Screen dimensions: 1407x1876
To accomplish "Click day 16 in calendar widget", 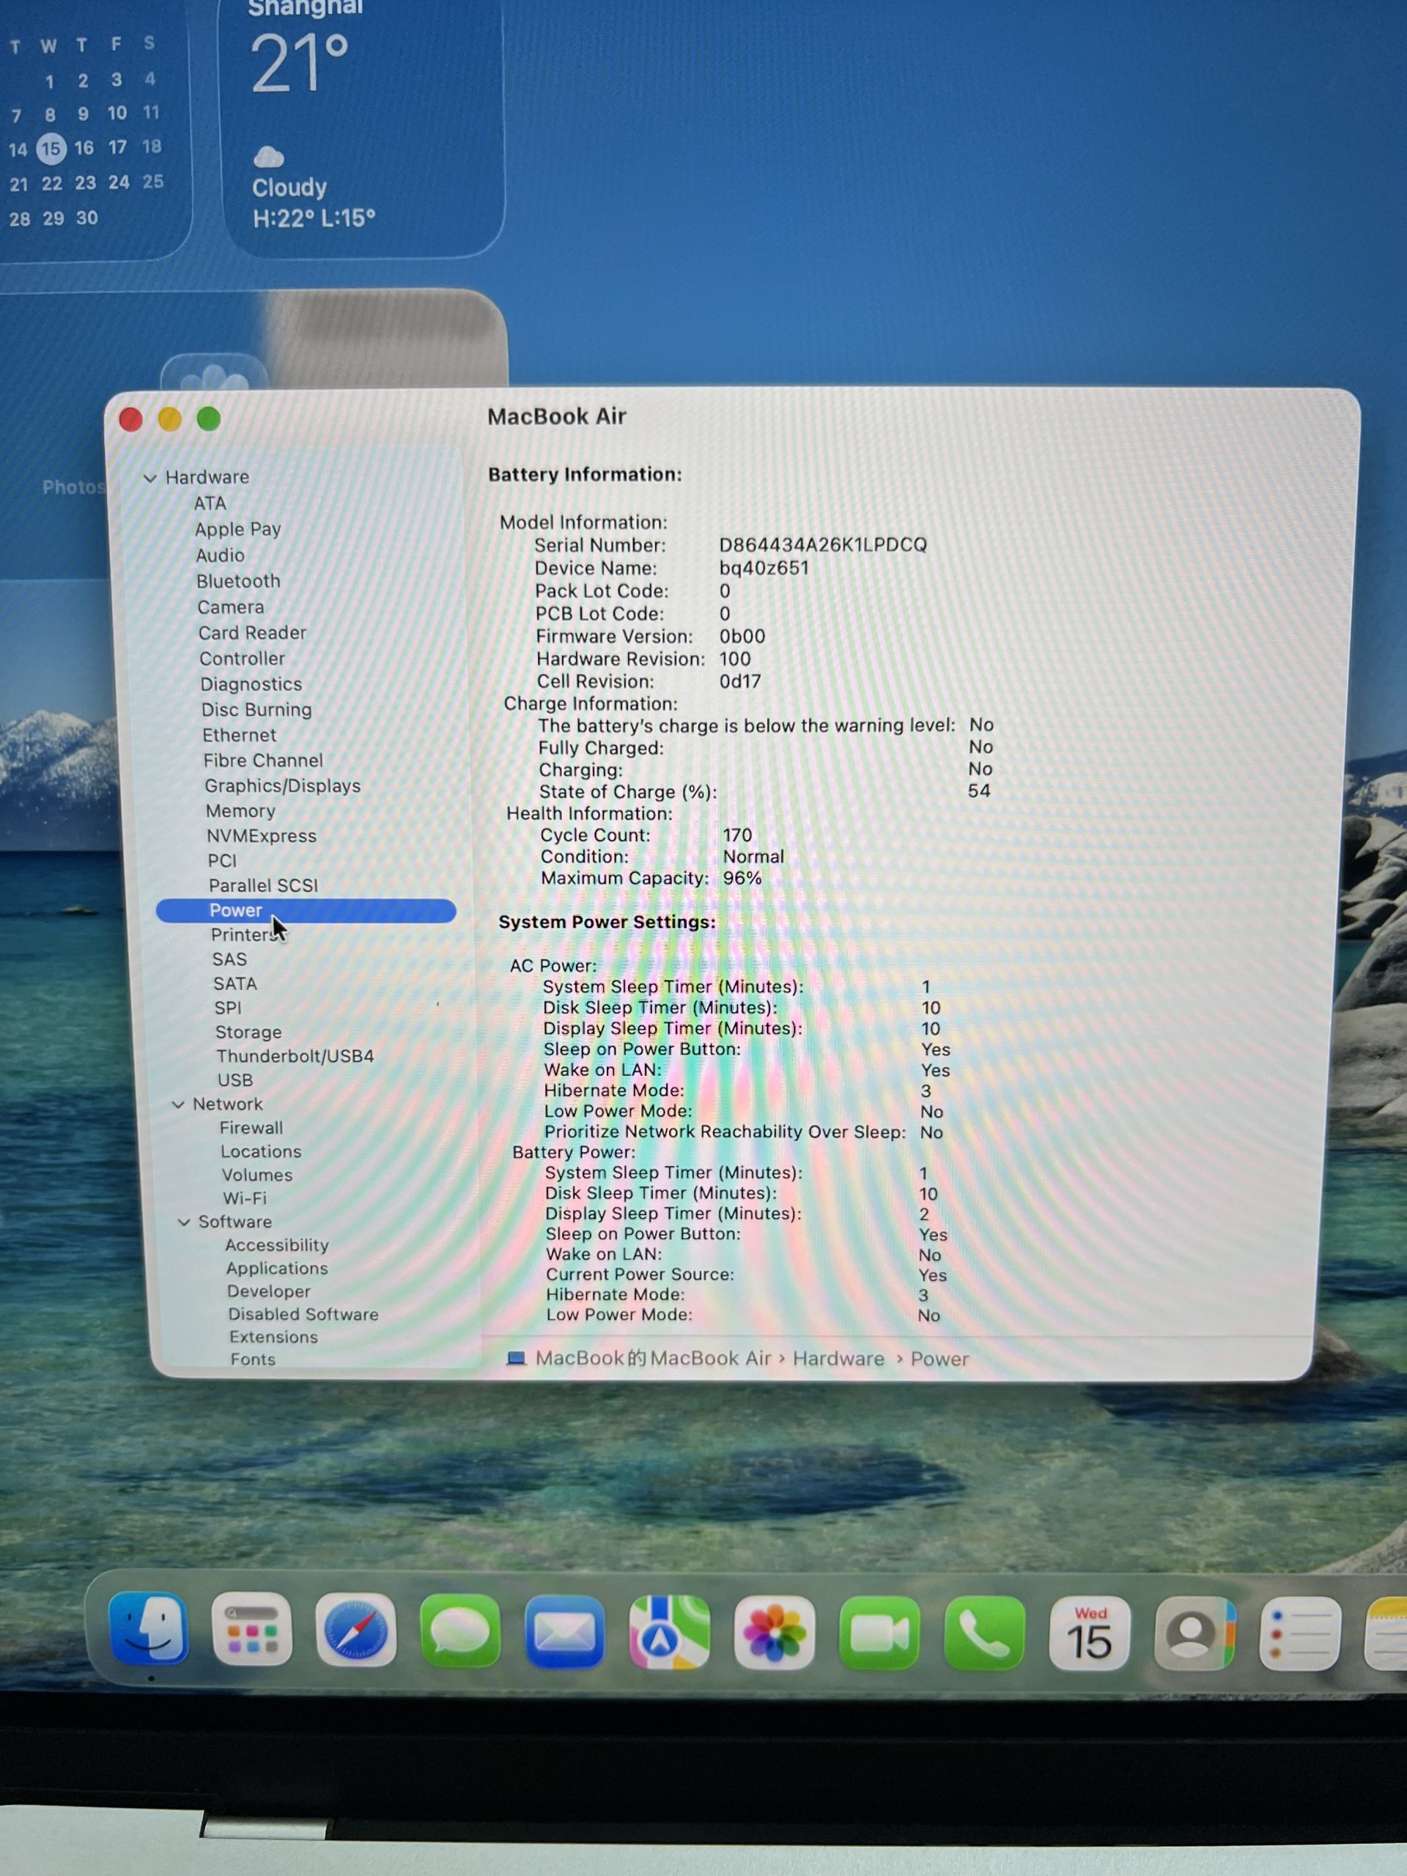I will tap(84, 147).
